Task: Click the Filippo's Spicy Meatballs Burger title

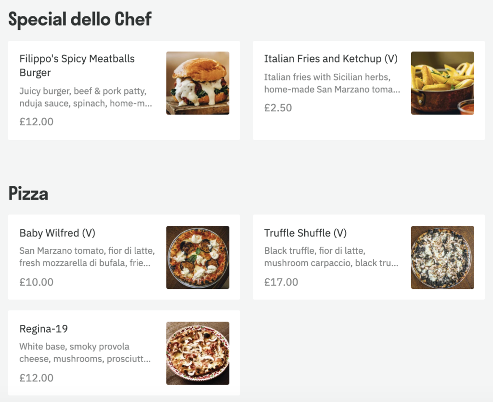Action: (x=77, y=65)
